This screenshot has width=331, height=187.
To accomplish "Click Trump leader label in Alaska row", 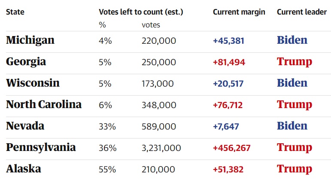I will 294,169.
